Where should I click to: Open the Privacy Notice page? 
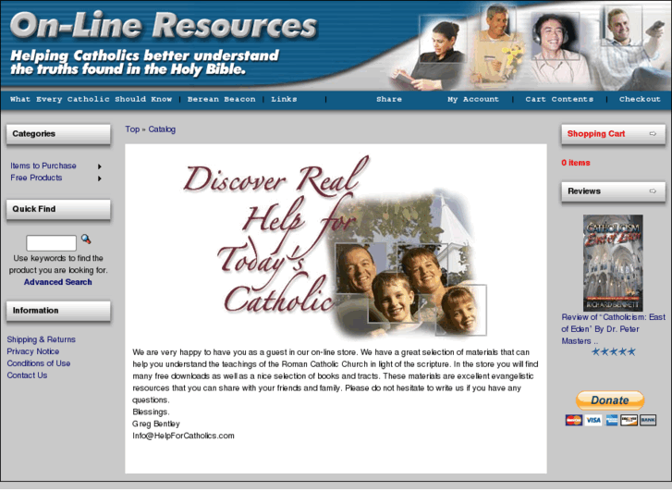pos(33,351)
